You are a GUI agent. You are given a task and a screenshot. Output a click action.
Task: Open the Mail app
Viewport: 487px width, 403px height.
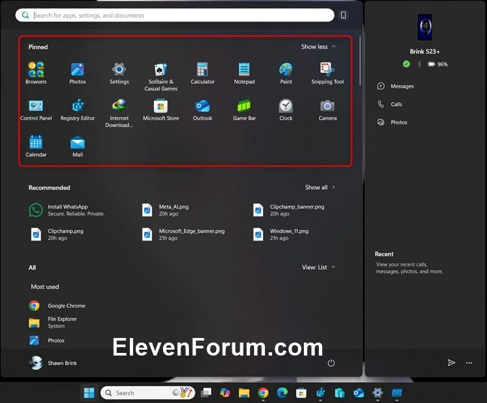click(77, 146)
